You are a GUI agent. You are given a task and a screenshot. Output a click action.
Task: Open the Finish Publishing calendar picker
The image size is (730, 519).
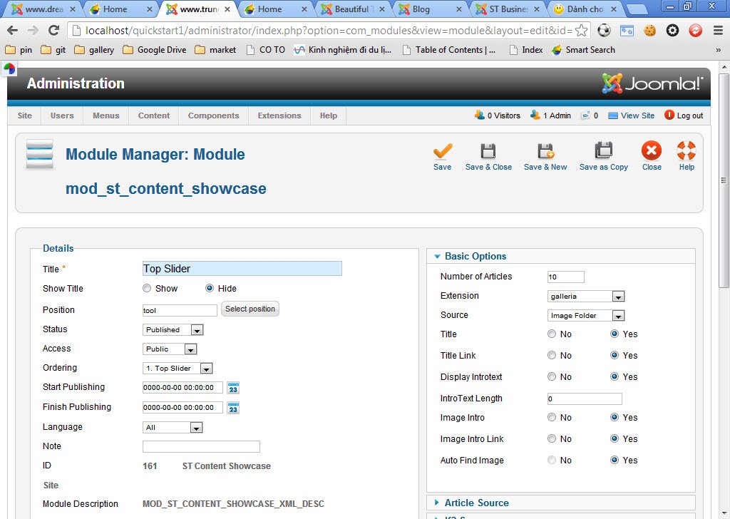[233, 408]
